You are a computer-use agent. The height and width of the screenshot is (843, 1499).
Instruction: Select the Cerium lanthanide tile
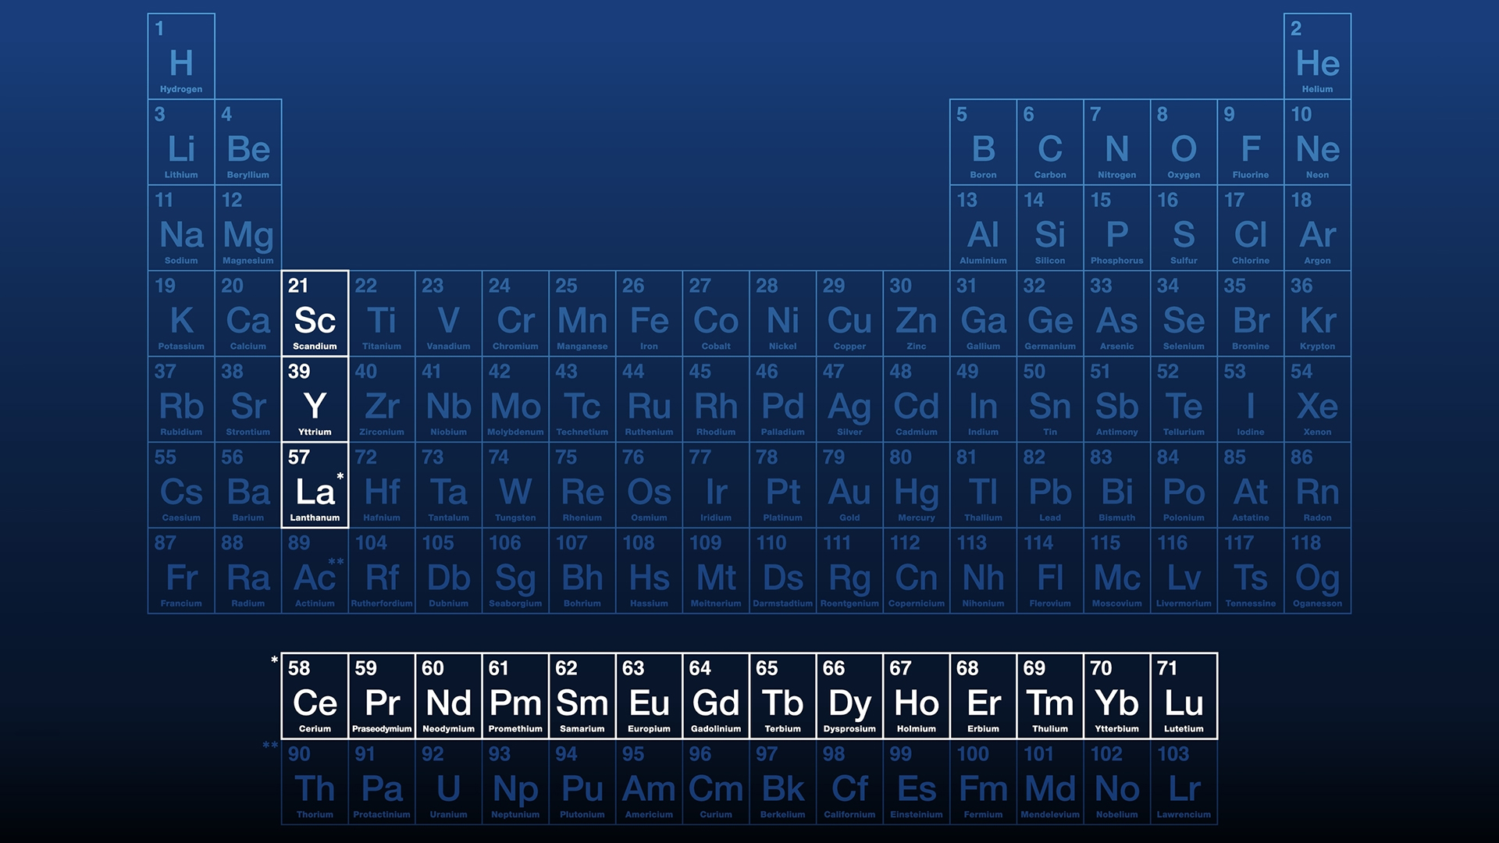pyautogui.click(x=315, y=696)
